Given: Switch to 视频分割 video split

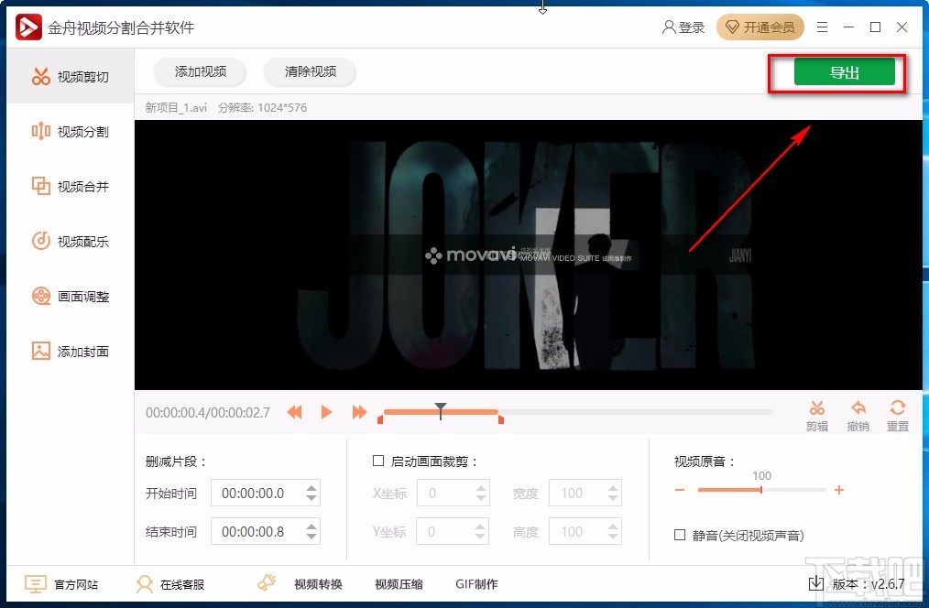Looking at the screenshot, I should [x=71, y=132].
